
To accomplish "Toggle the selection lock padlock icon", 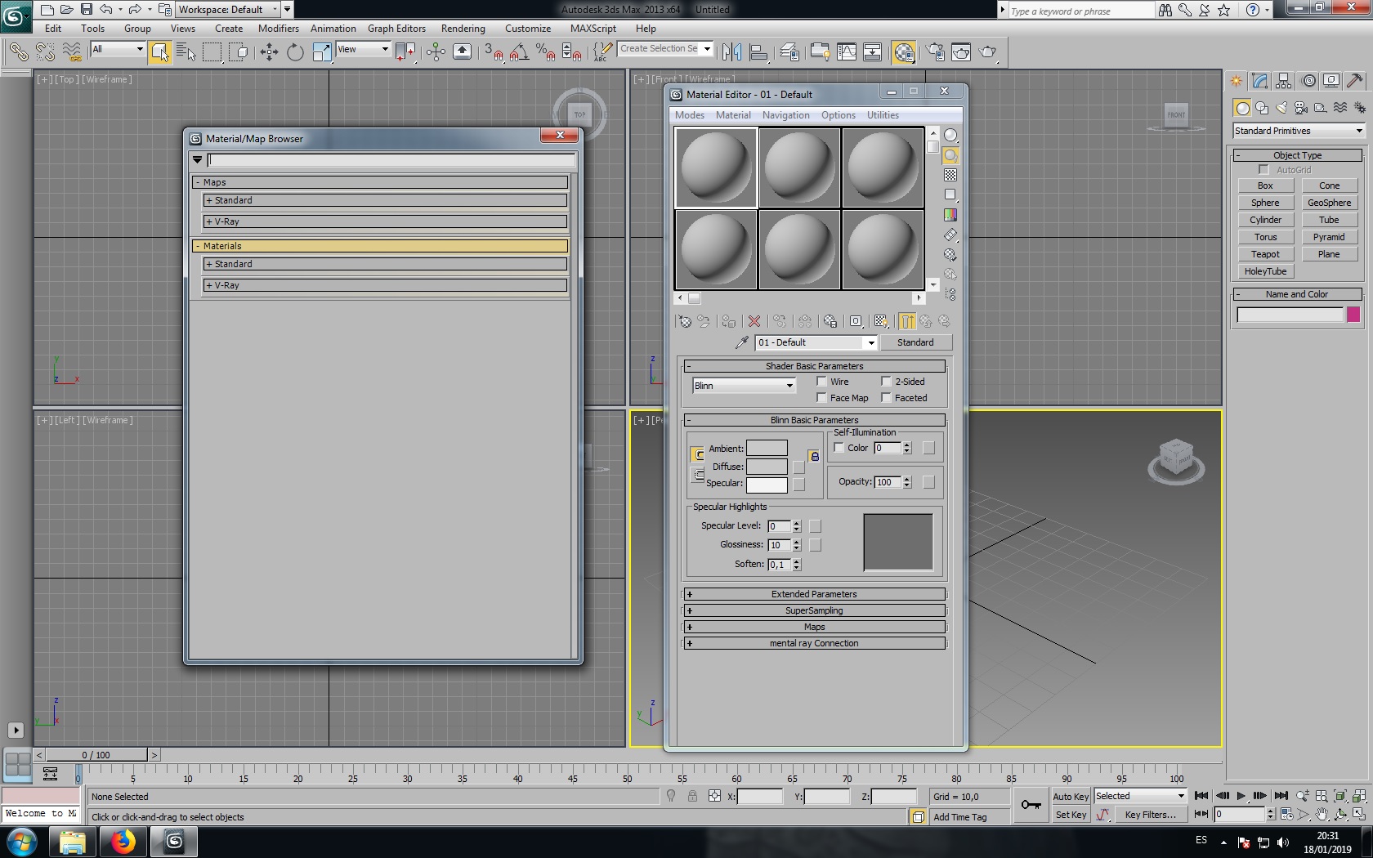I will click(692, 796).
